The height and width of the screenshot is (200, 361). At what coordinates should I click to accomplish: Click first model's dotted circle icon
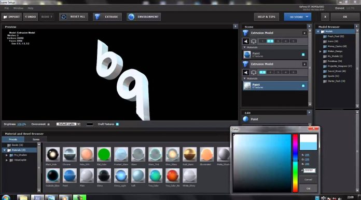click(254, 41)
